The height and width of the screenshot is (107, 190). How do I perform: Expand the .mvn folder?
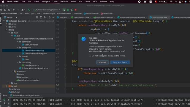7,27
